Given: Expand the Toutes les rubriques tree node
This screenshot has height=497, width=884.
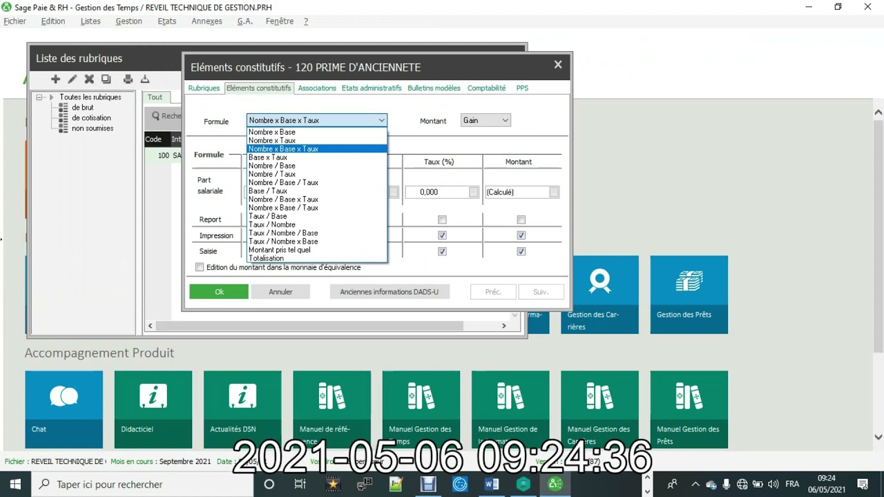Looking at the screenshot, I should [x=40, y=97].
